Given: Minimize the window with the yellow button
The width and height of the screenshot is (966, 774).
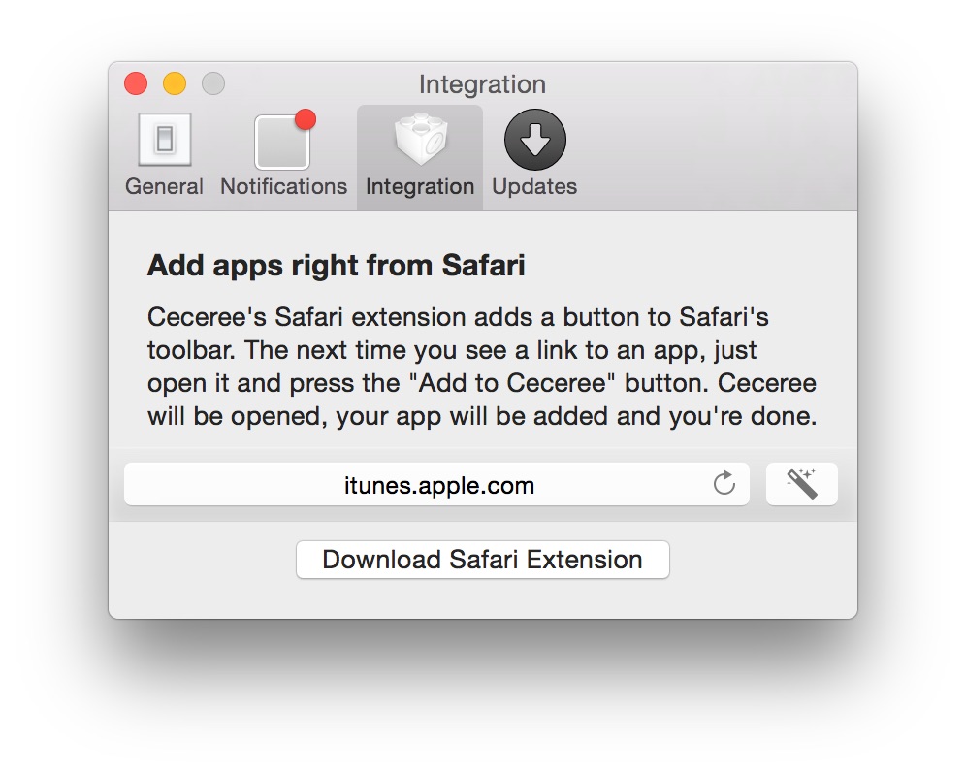Looking at the screenshot, I should tap(175, 83).
